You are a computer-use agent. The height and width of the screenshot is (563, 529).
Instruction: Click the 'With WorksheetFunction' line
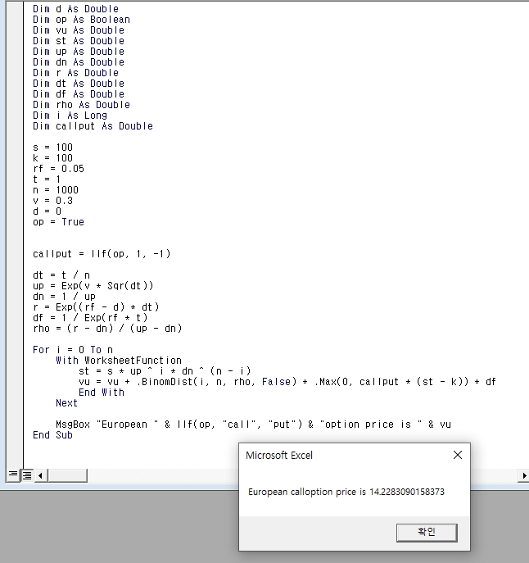pos(119,361)
